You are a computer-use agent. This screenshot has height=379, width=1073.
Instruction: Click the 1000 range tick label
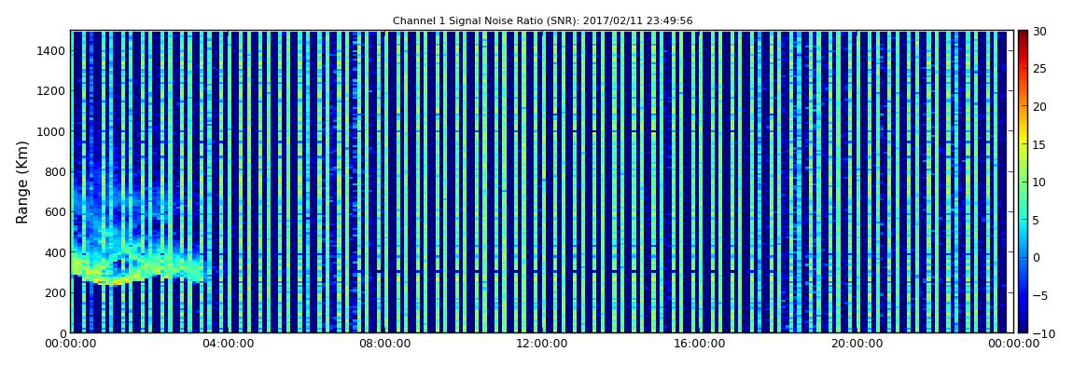(52, 131)
